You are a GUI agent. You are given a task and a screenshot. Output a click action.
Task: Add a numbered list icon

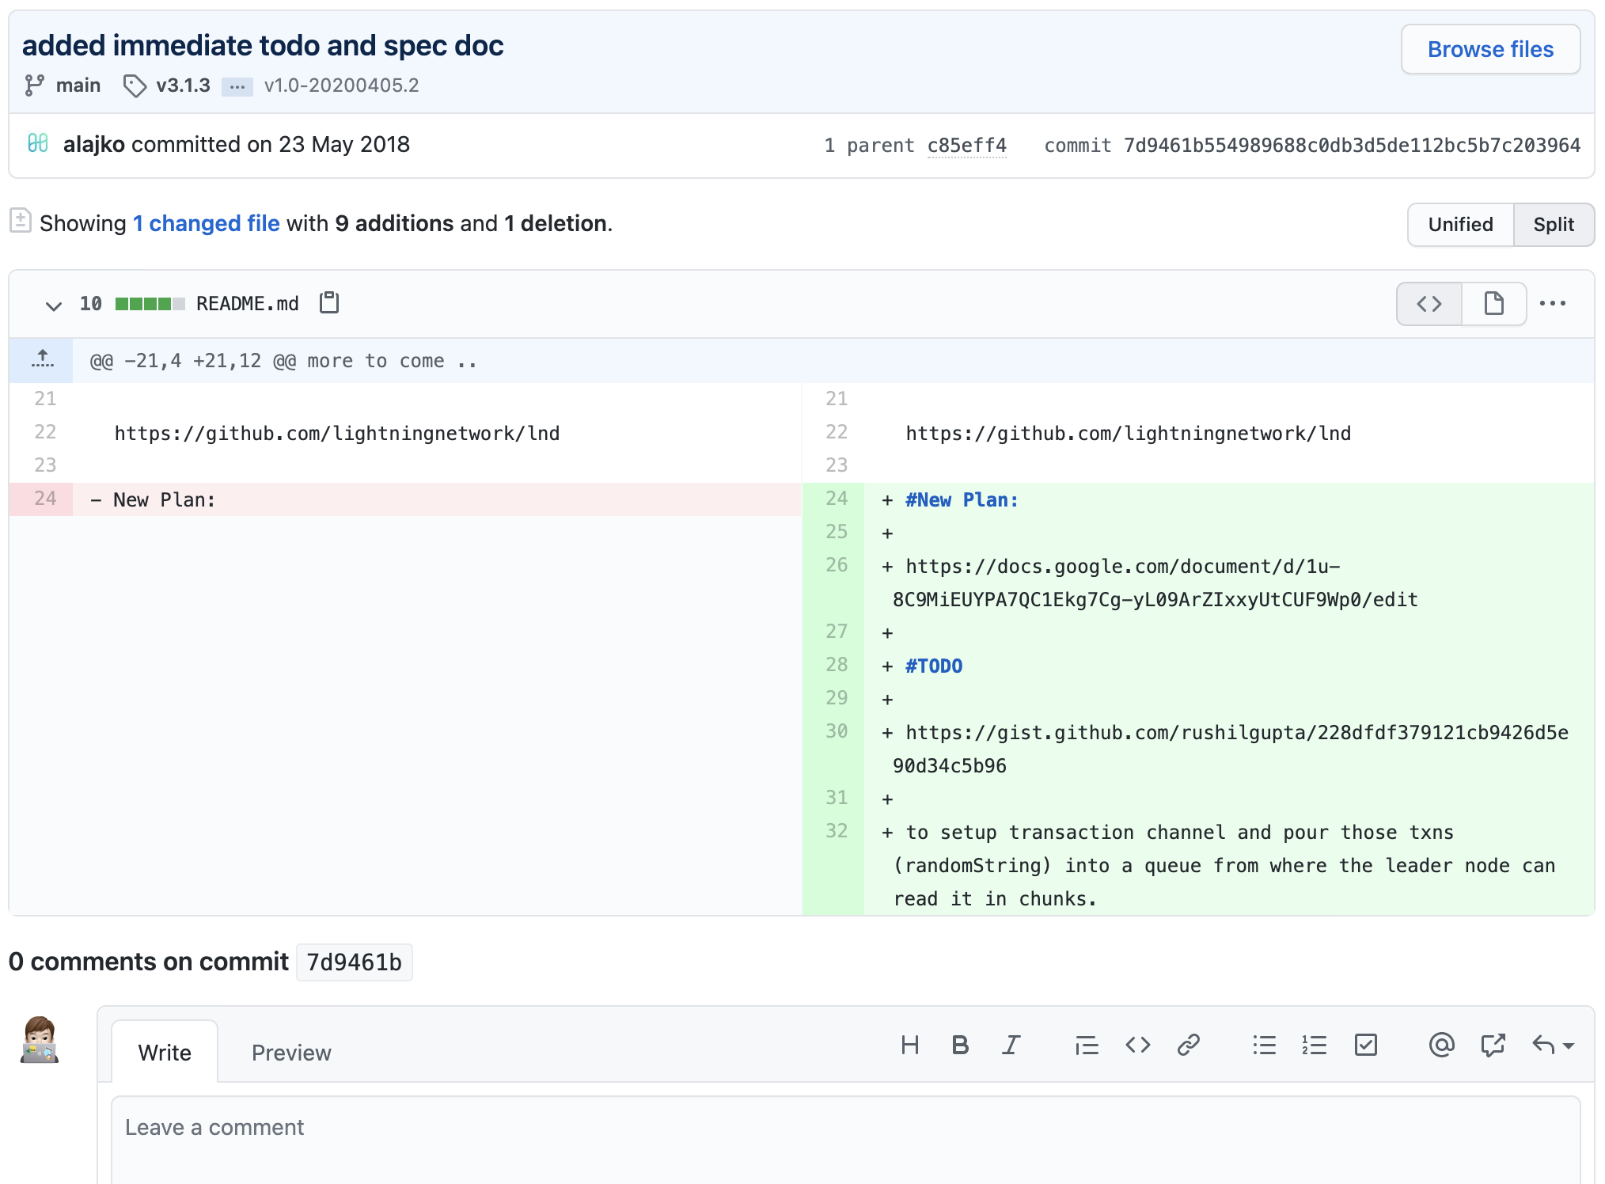tap(1315, 1045)
